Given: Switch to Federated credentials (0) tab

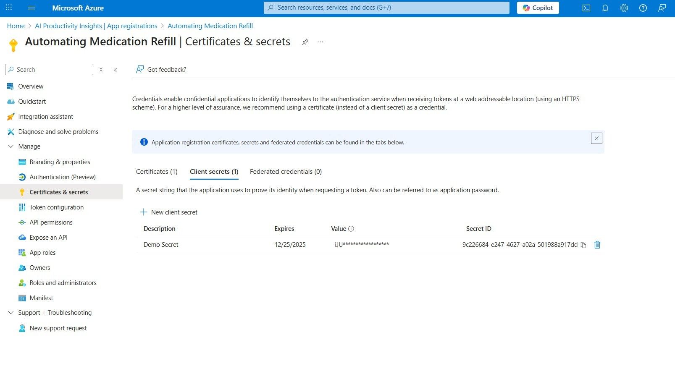Looking at the screenshot, I should pyautogui.click(x=286, y=172).
